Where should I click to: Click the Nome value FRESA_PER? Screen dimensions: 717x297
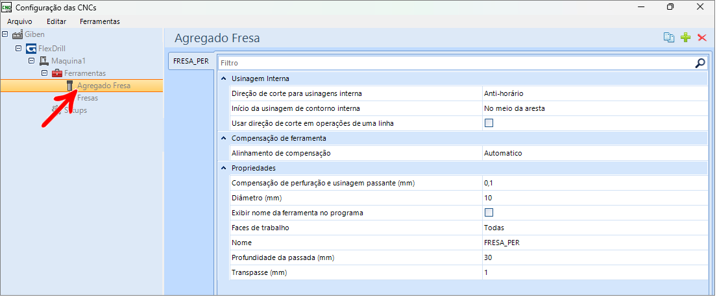point(595,243)
